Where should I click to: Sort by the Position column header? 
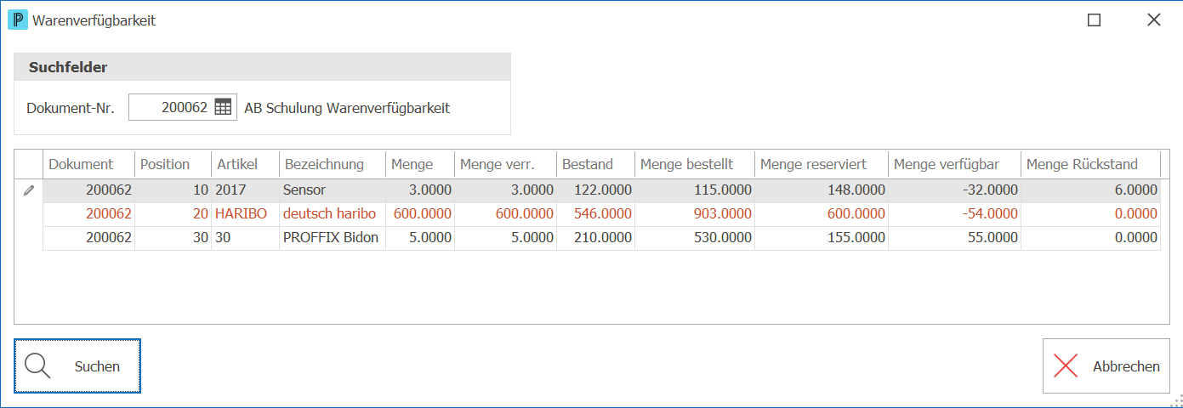[x=173, y=164]
